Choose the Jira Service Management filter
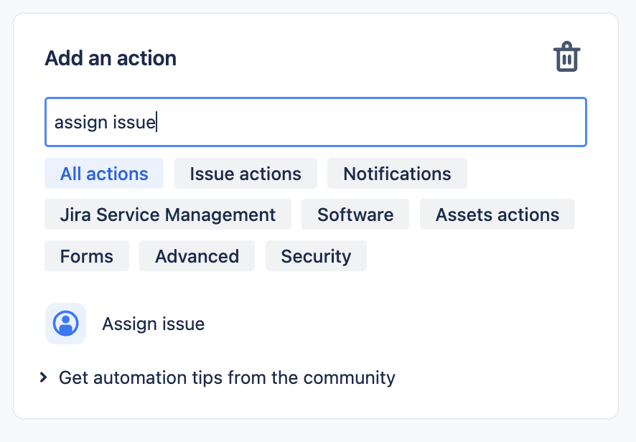636x442 pixels. point(168,215)
